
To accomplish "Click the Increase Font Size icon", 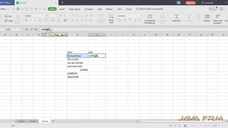I will click(x=60, y=16).
